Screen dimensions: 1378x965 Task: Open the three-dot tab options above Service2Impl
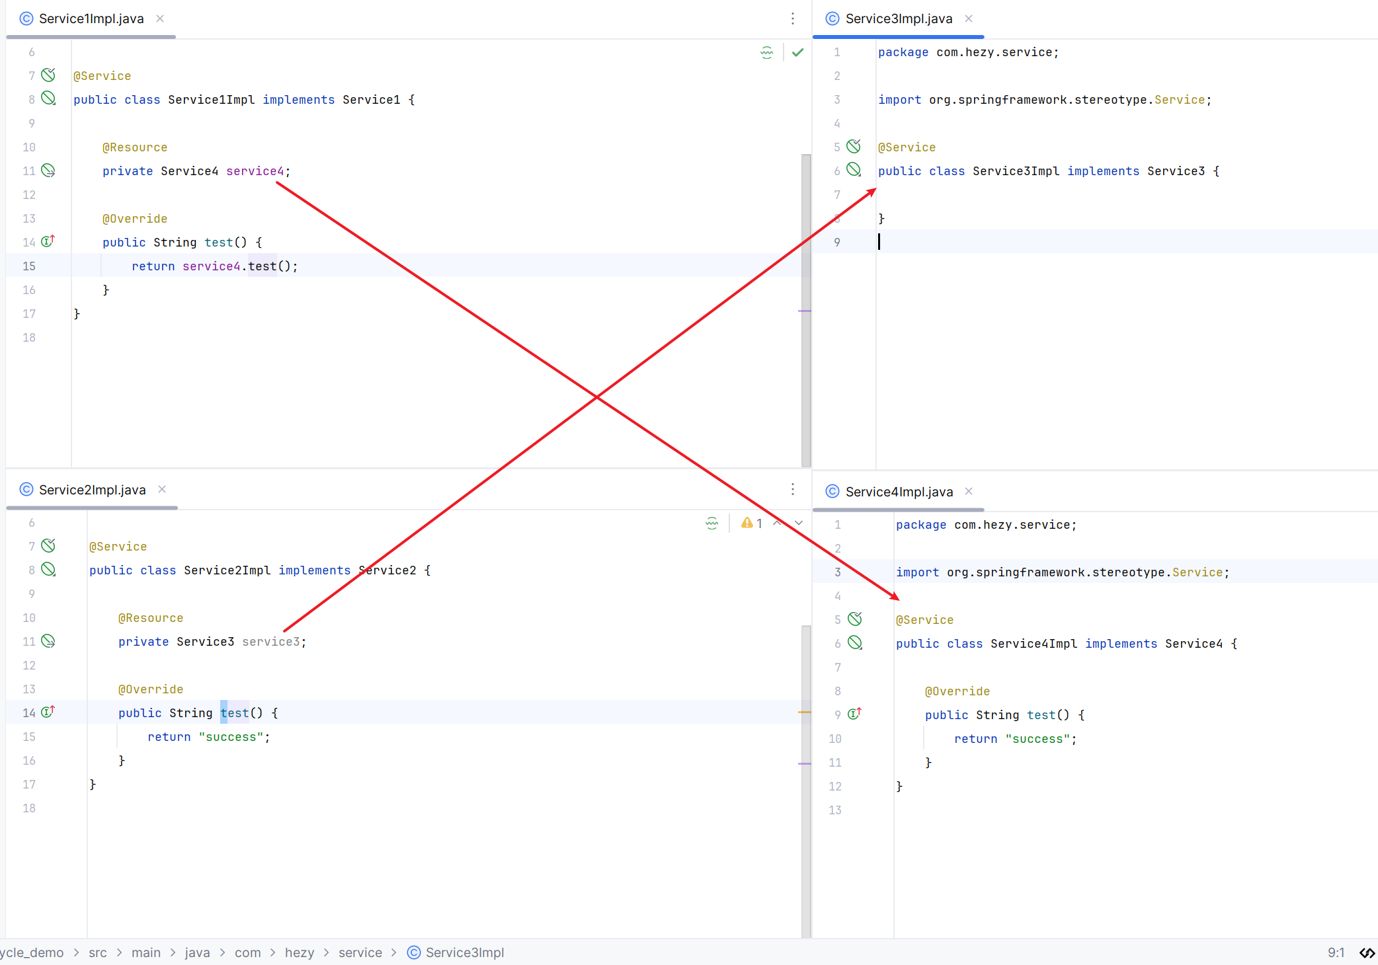pyautogui.click(x=792, y=489)
